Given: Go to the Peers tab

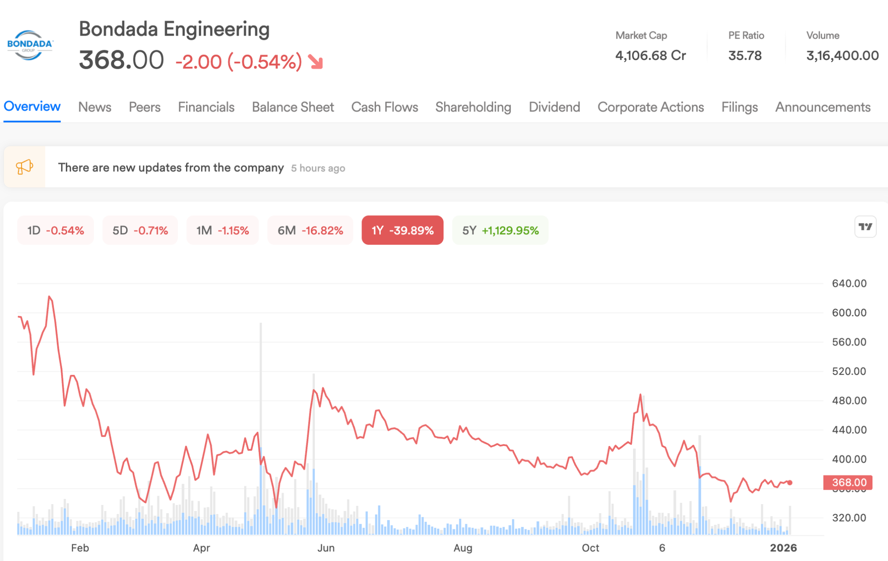Looking at the screenshot, I should [x=144, y=107].
